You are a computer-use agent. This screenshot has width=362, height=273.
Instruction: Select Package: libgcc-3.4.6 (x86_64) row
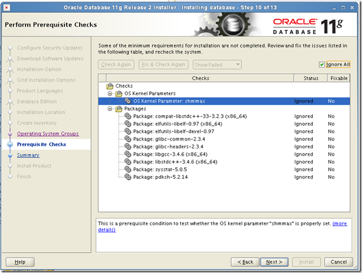224,154
